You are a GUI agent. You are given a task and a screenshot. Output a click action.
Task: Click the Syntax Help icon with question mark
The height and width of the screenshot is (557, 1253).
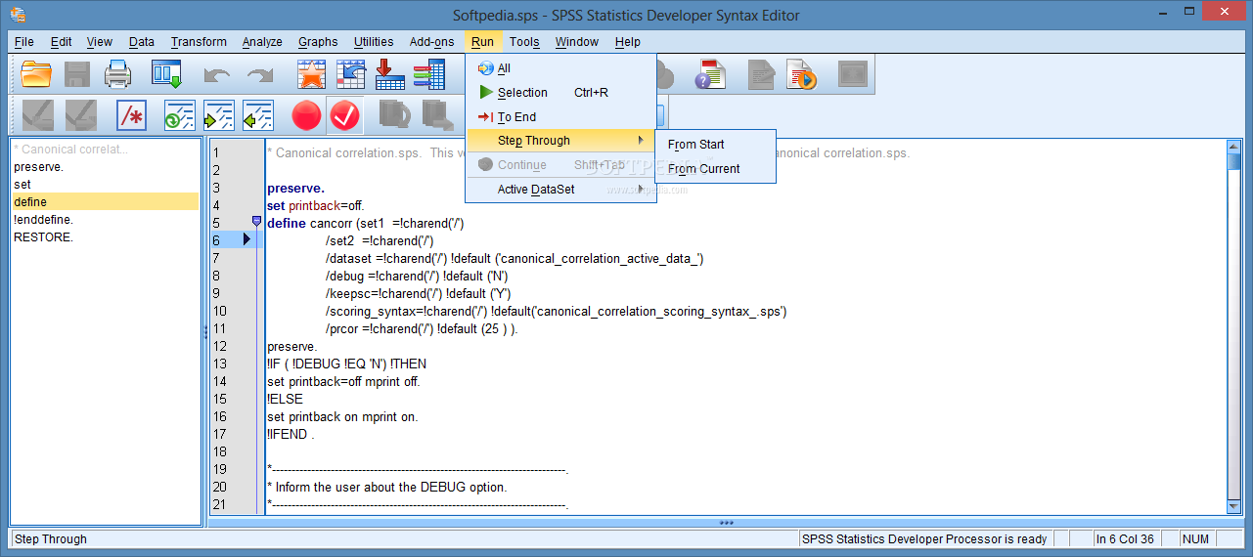pyautogui.click(x=709, y=74)
